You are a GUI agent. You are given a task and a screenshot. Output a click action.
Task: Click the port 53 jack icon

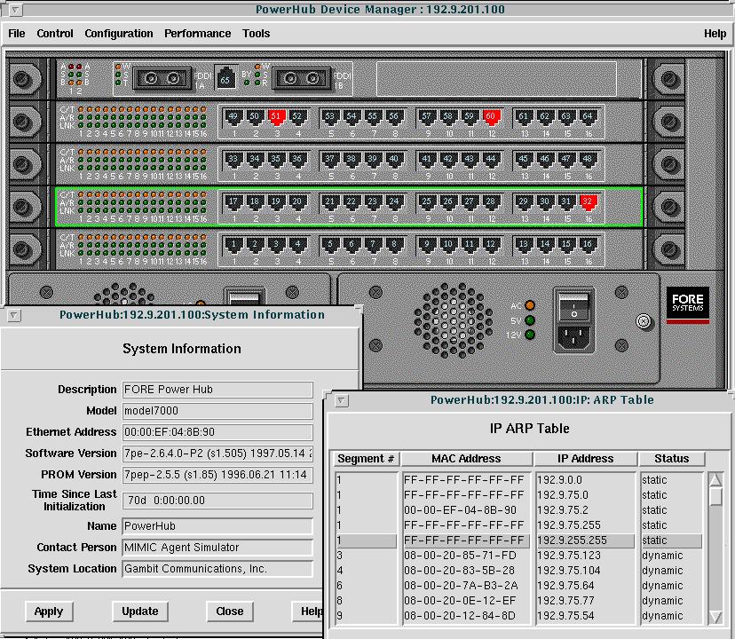tap(330, 117)
